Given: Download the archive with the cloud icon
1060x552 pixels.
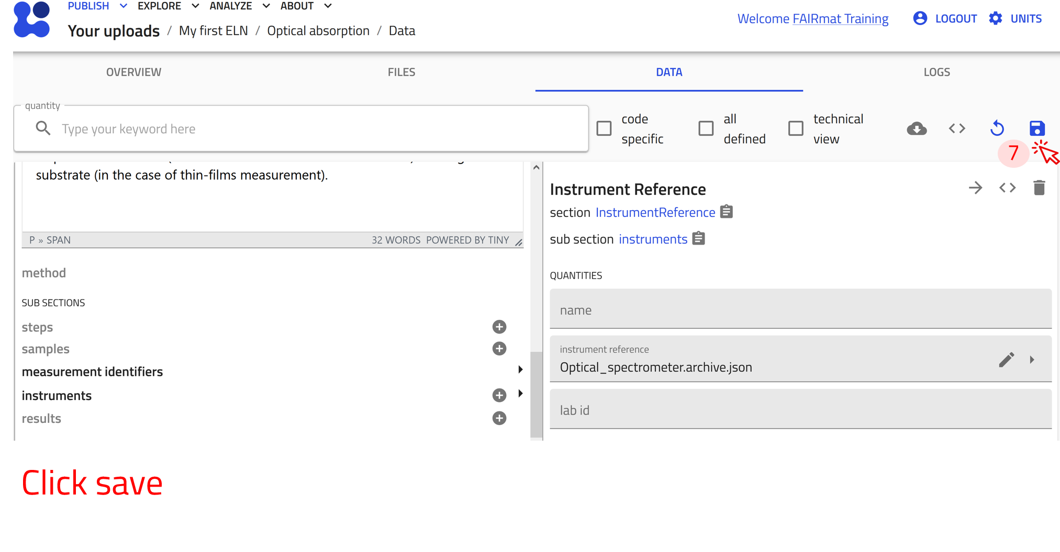Looking at the screenshot, I should click(x=917, y=129).
